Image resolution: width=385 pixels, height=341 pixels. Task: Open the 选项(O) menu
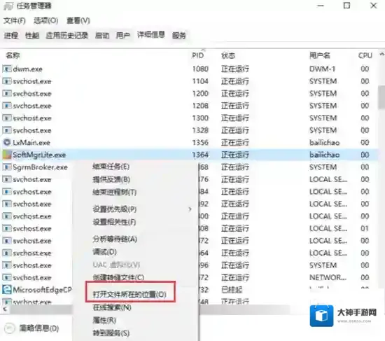[x=46, y=20]
